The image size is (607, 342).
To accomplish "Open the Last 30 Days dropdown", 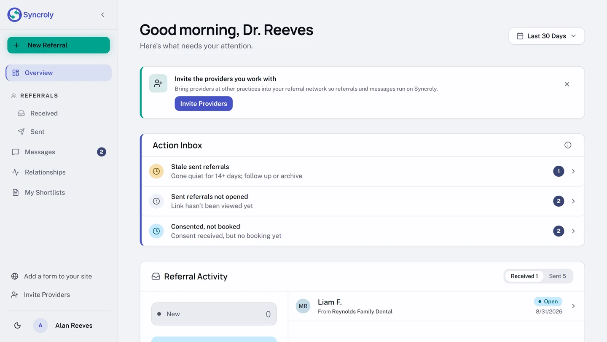I will coord(547,36).
